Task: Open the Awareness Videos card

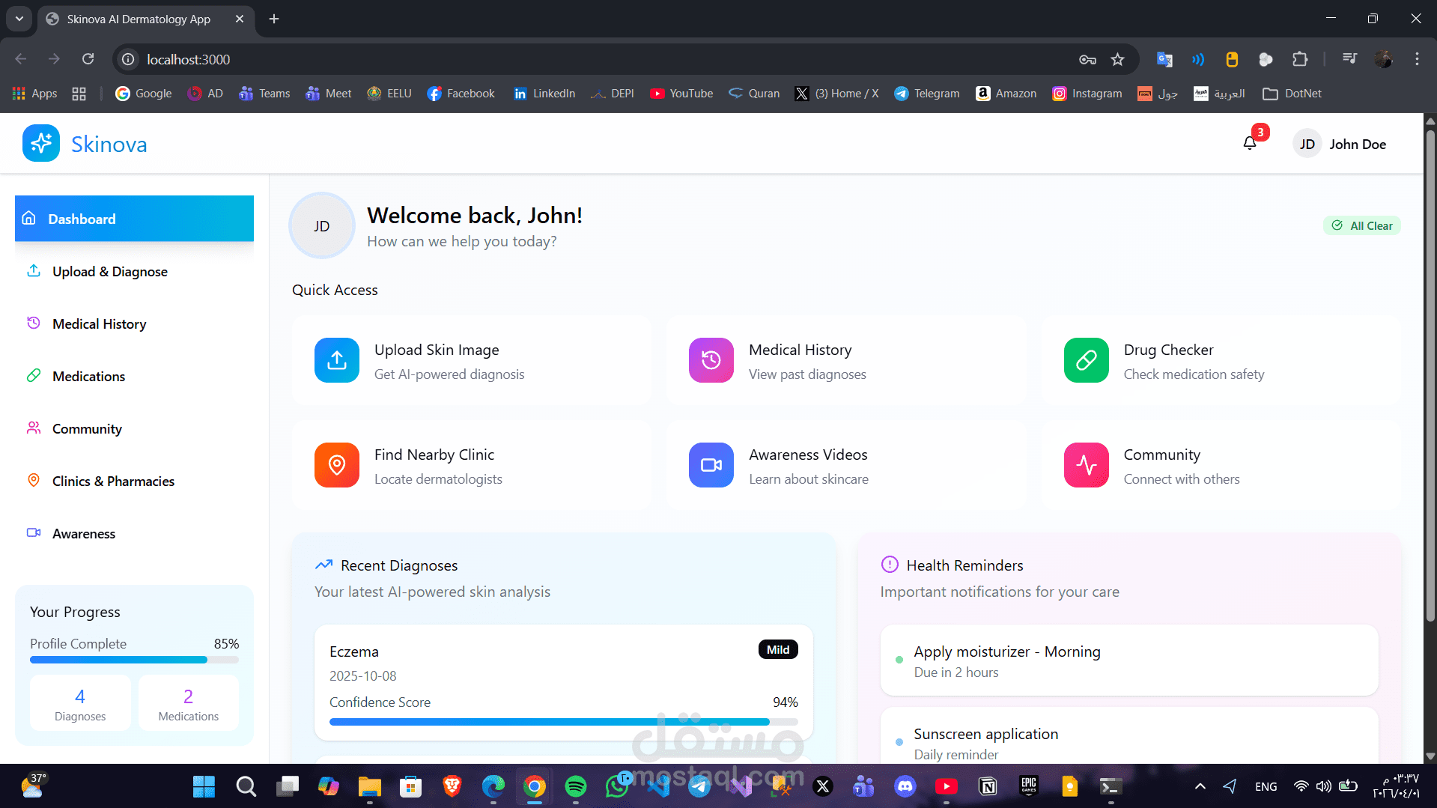Action: tap(846, 465)
